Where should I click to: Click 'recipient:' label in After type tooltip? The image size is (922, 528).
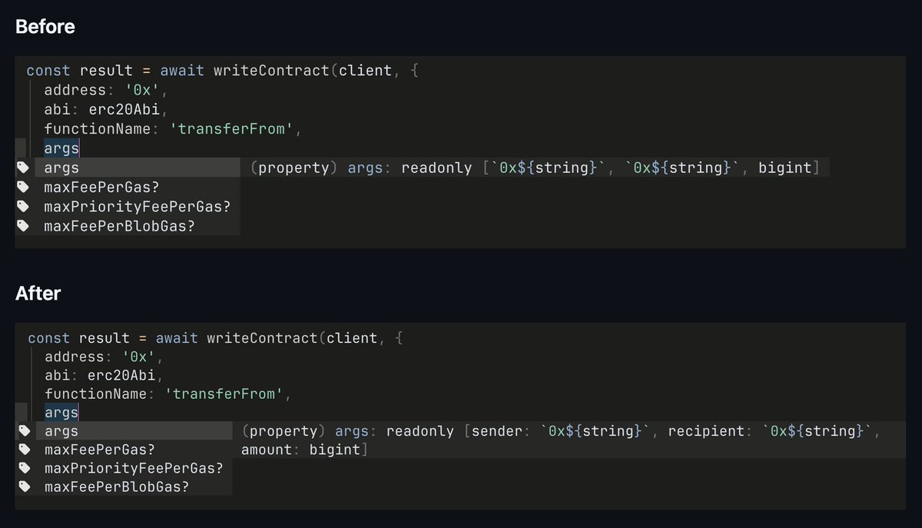[711, 431]
